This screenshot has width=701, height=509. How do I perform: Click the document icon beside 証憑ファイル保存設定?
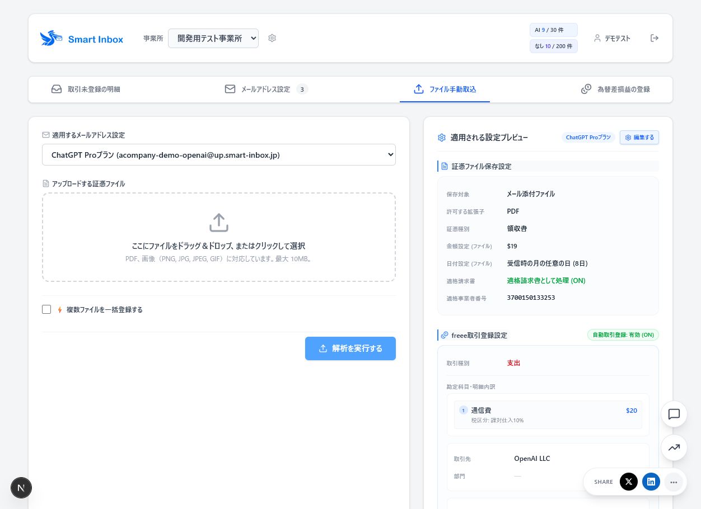coord(445,166)
